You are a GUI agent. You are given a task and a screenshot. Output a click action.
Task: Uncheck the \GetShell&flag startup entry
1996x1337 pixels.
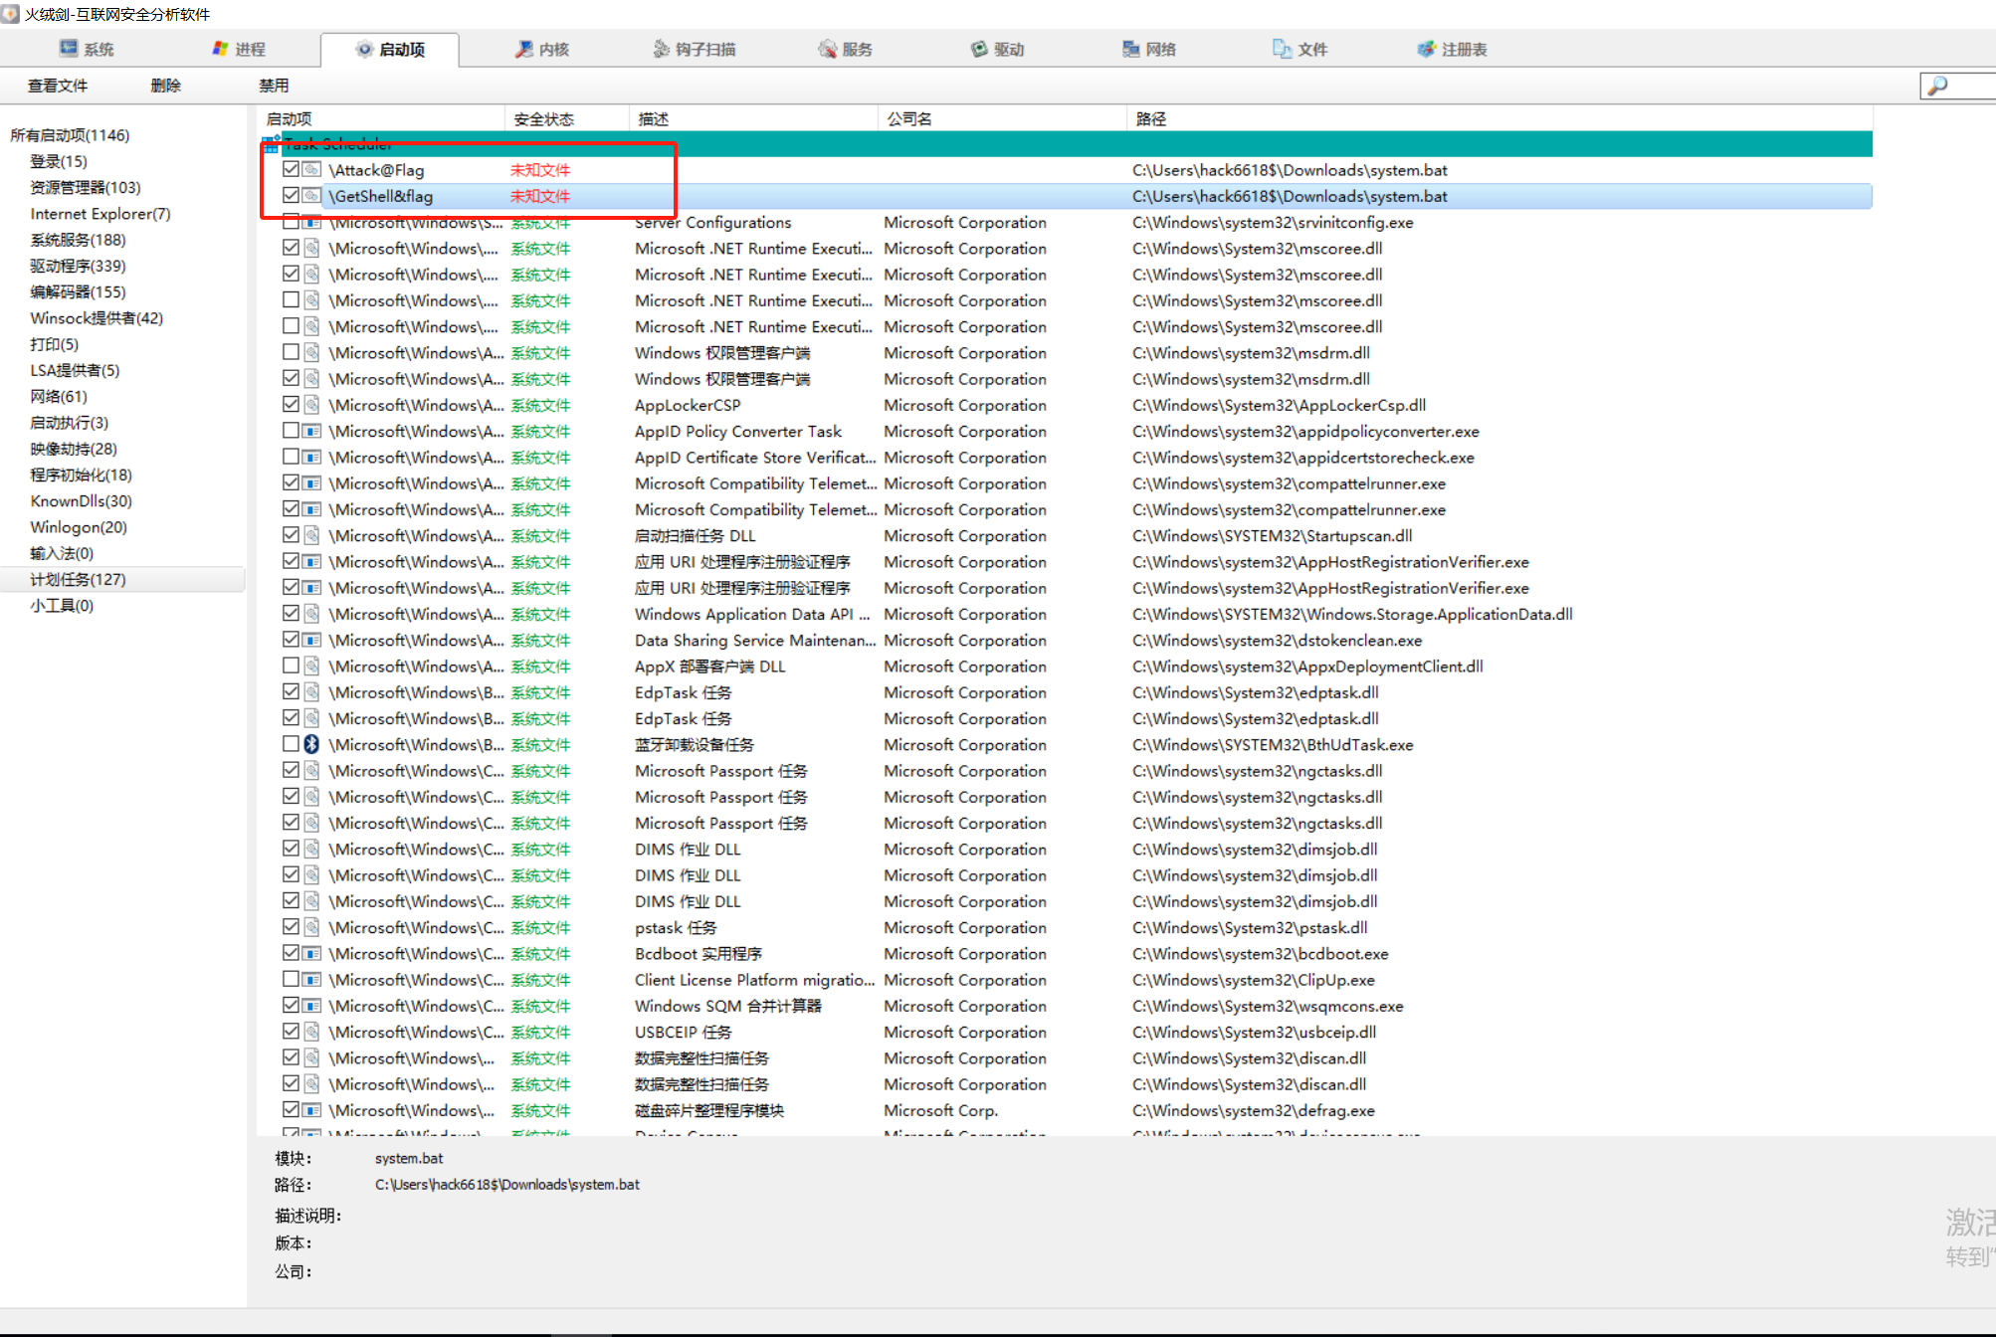(291, 196)
